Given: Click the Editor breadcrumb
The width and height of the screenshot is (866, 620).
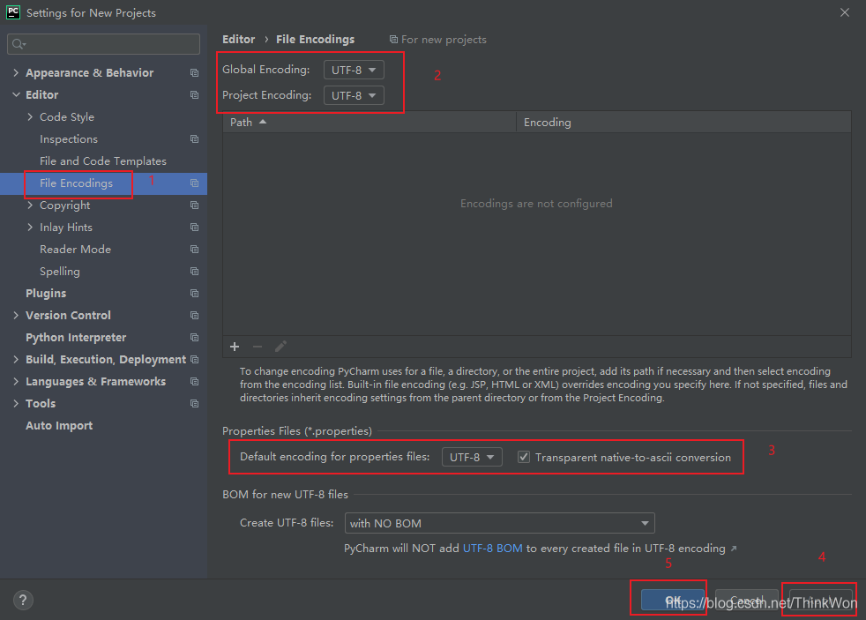Looking at the screenshot, I should click(x=239, y=40).
